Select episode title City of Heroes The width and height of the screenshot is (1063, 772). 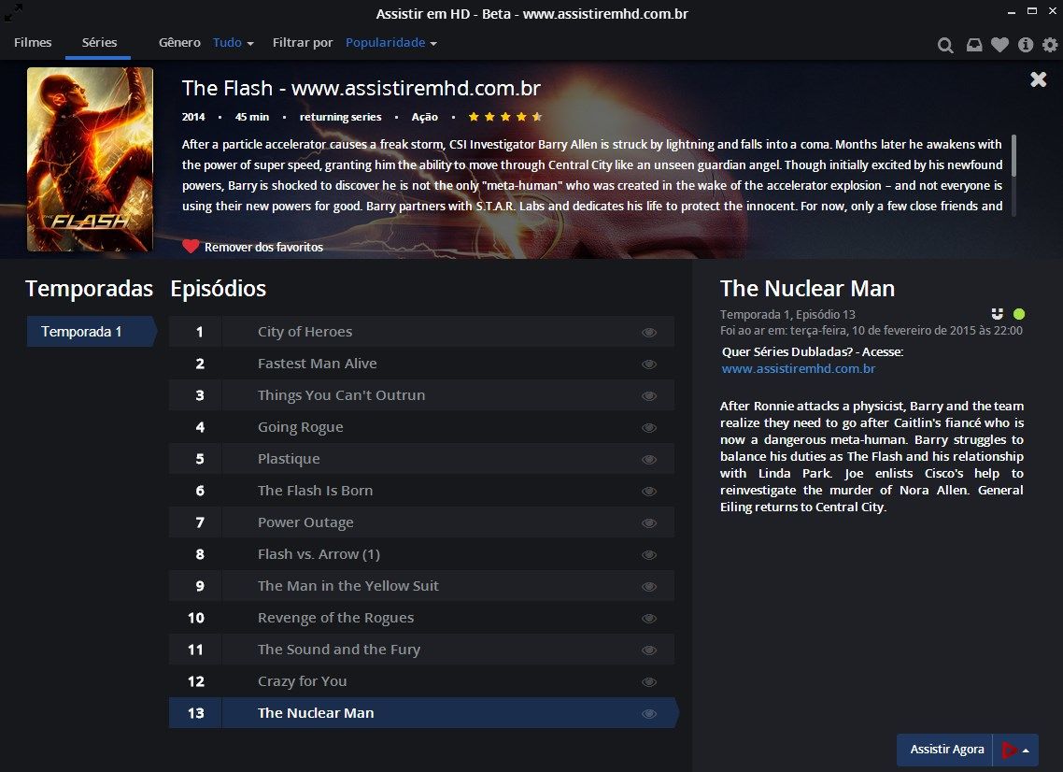tap(305, 332)
